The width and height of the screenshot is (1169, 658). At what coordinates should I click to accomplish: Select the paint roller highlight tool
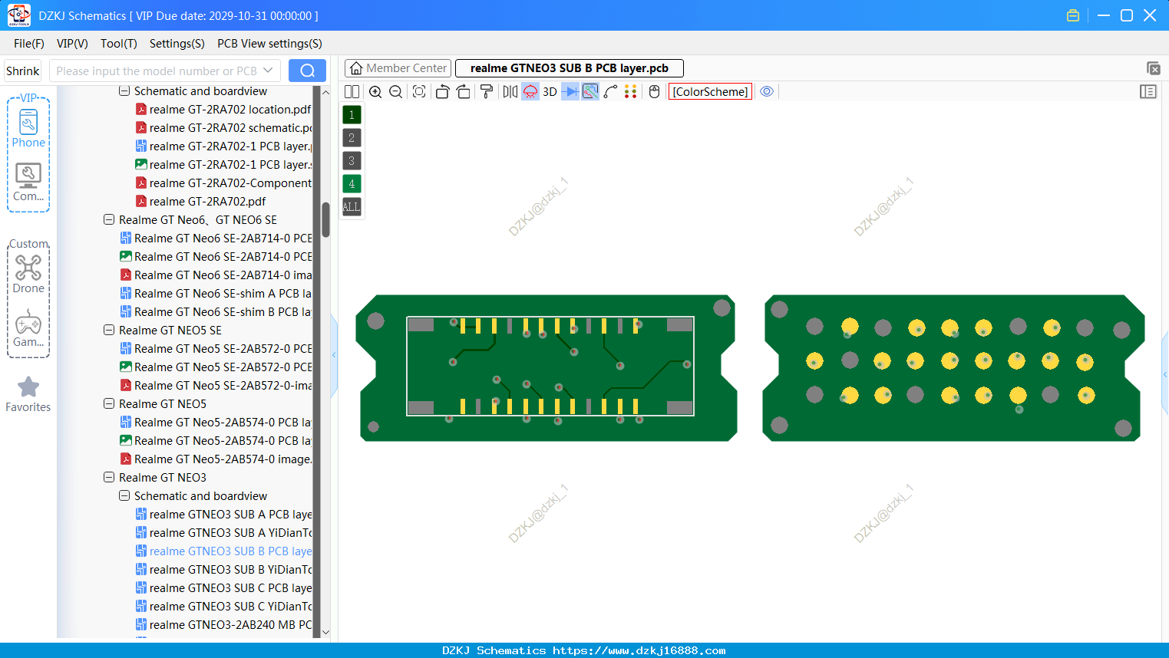(x=487, y=92)
